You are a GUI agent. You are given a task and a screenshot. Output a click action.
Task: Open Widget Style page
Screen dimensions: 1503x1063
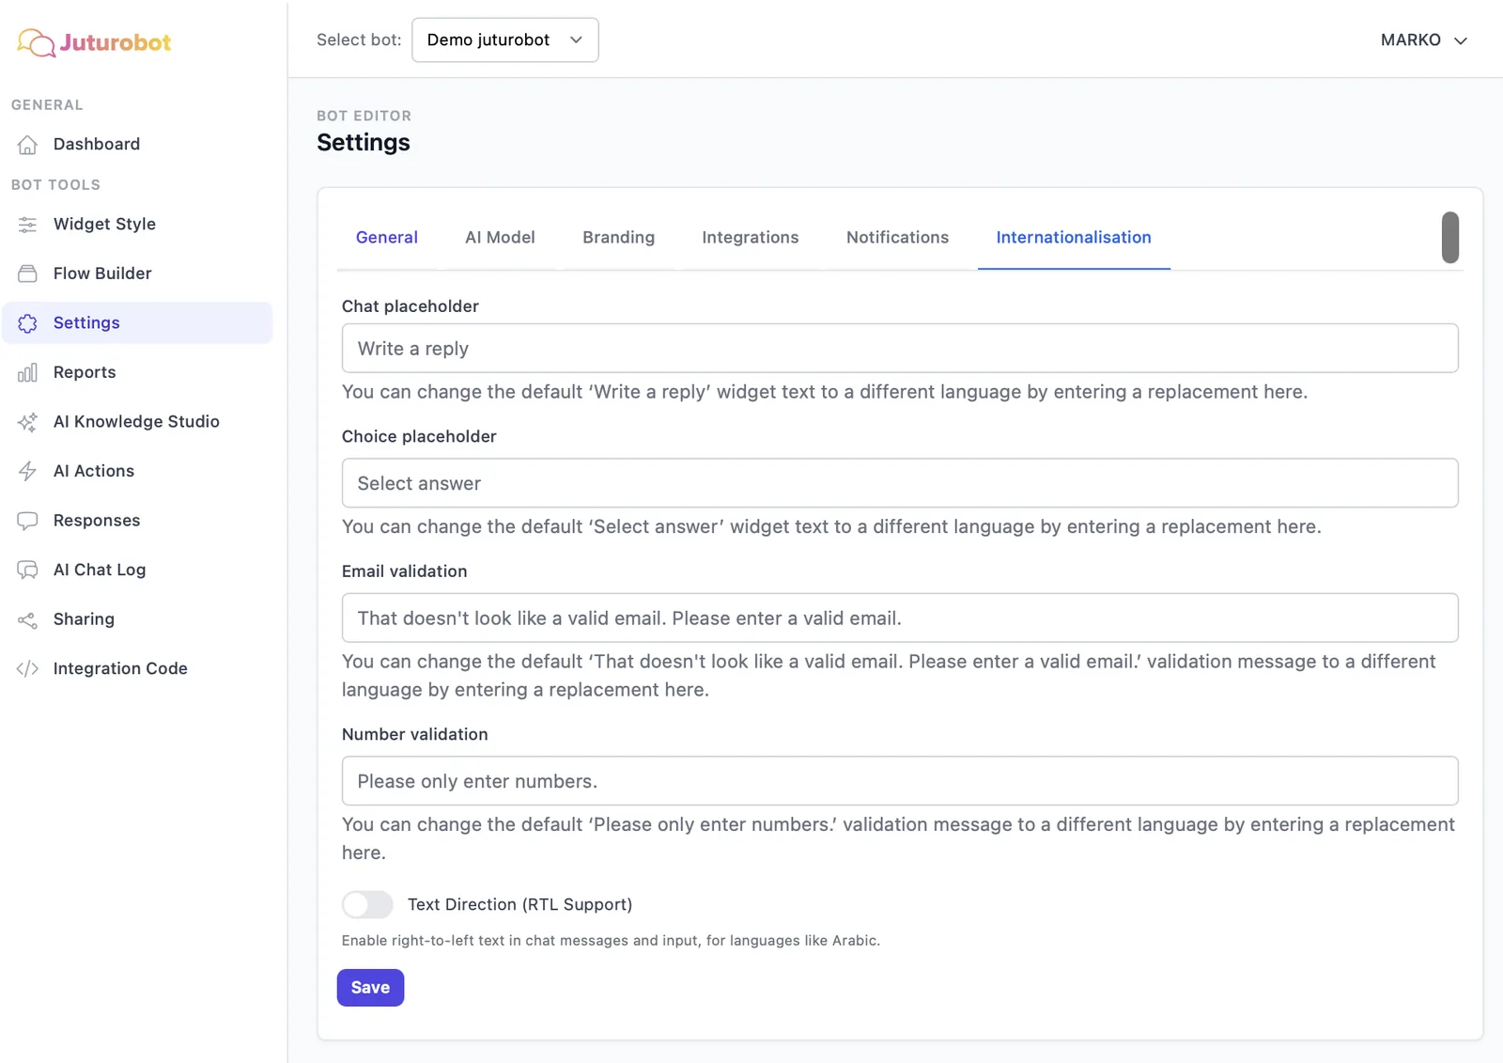(137, 224)
